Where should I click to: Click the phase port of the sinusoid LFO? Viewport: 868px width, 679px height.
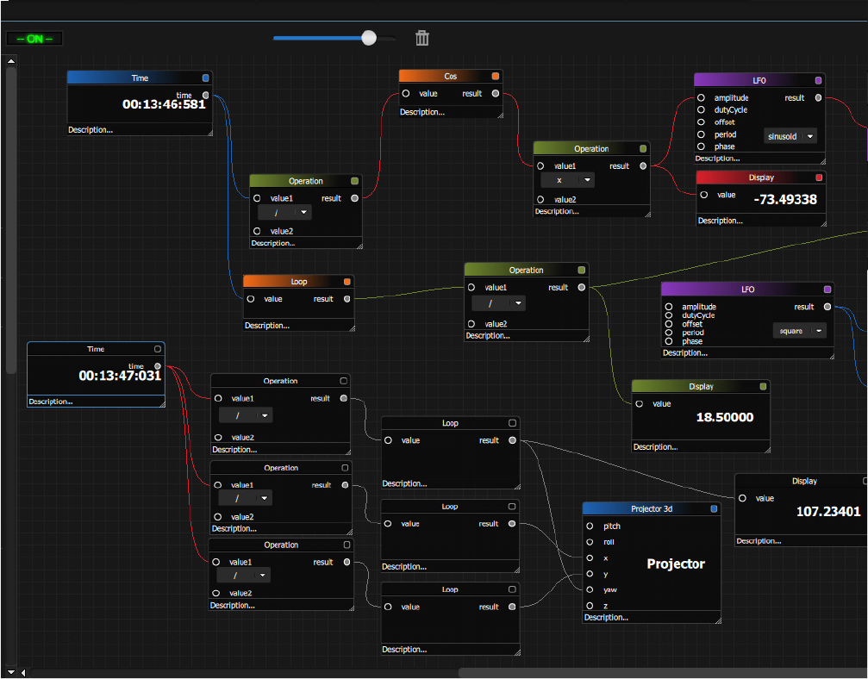[x=701, y=146]
